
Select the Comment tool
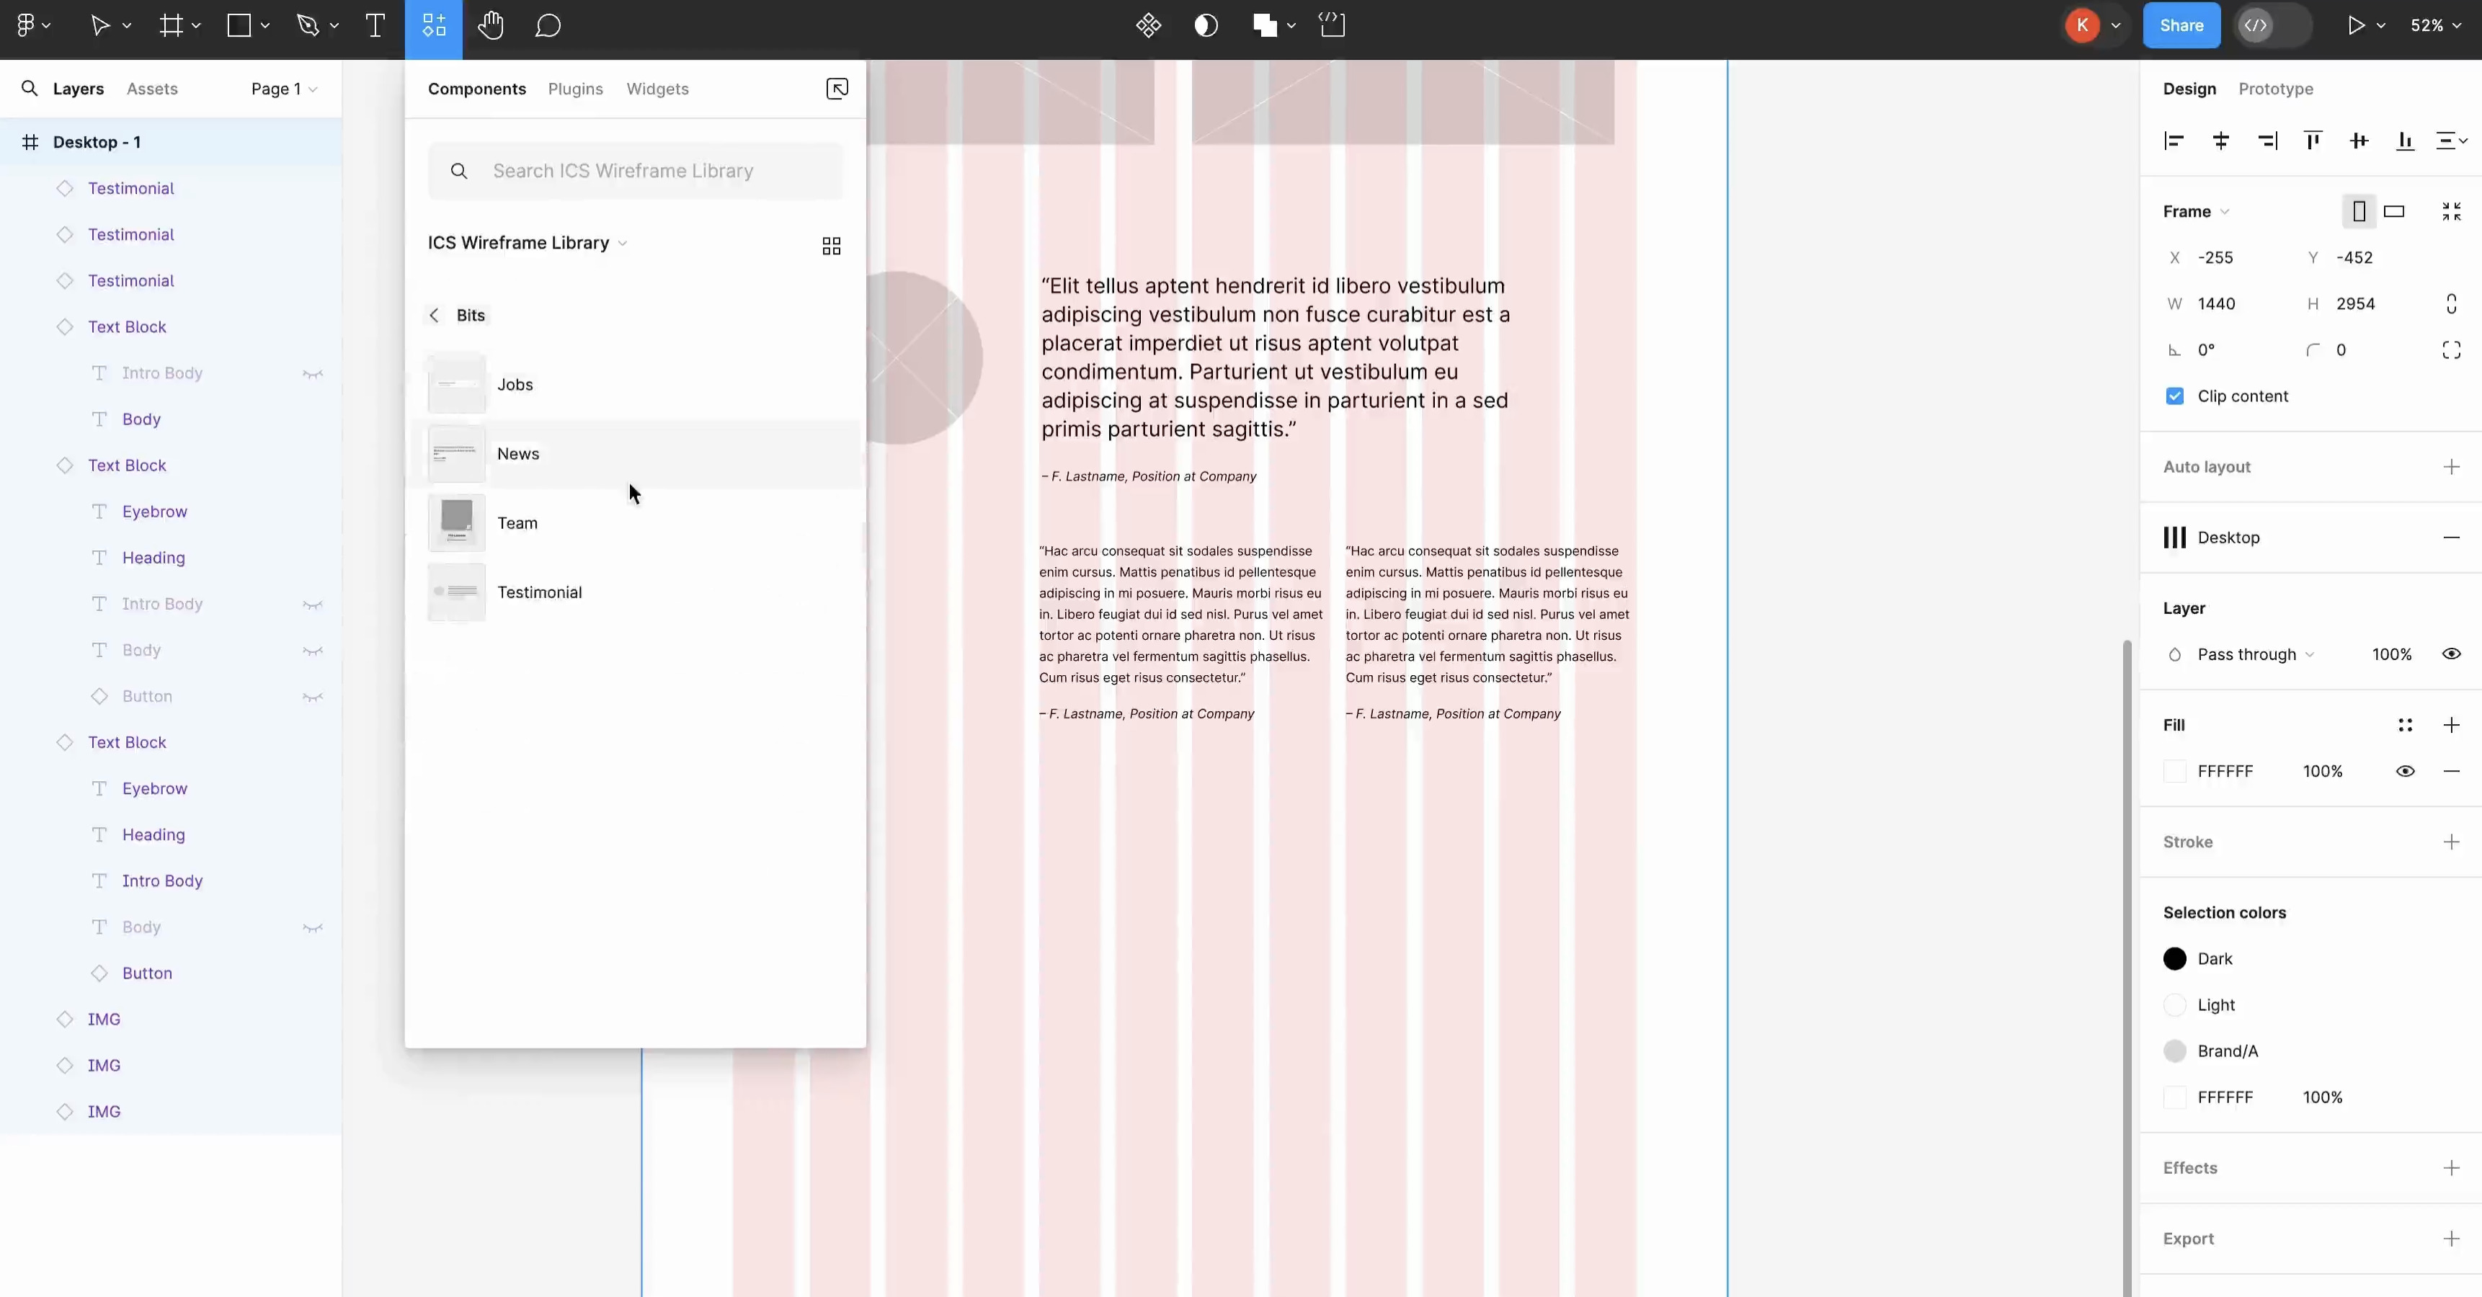click(x=547, y=26)
